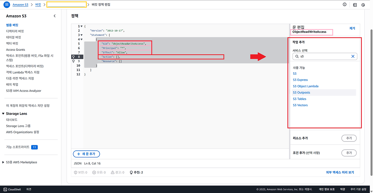The width and height of the screenshot is (373, 193).
Task: Open Access Grants in sidebar
Action: coord(15,50)
